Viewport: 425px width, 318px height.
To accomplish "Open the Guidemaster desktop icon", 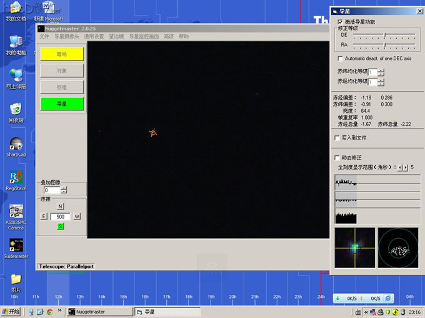I will tap(16, 244).
